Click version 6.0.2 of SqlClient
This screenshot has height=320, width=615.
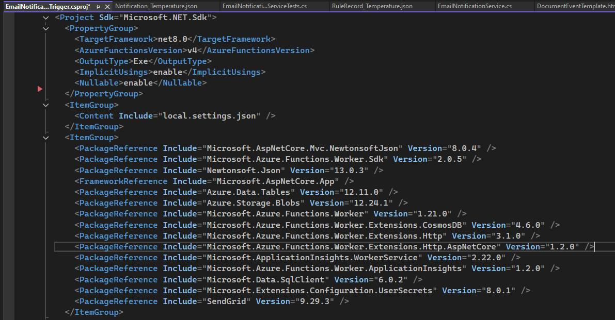click(x=391, y=280)
